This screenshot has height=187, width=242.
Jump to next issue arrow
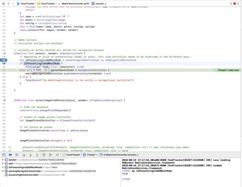click(x=238, y=4)
